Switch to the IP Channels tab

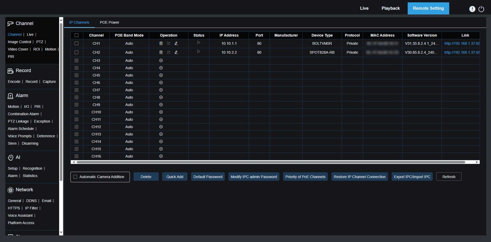[79, 22]
